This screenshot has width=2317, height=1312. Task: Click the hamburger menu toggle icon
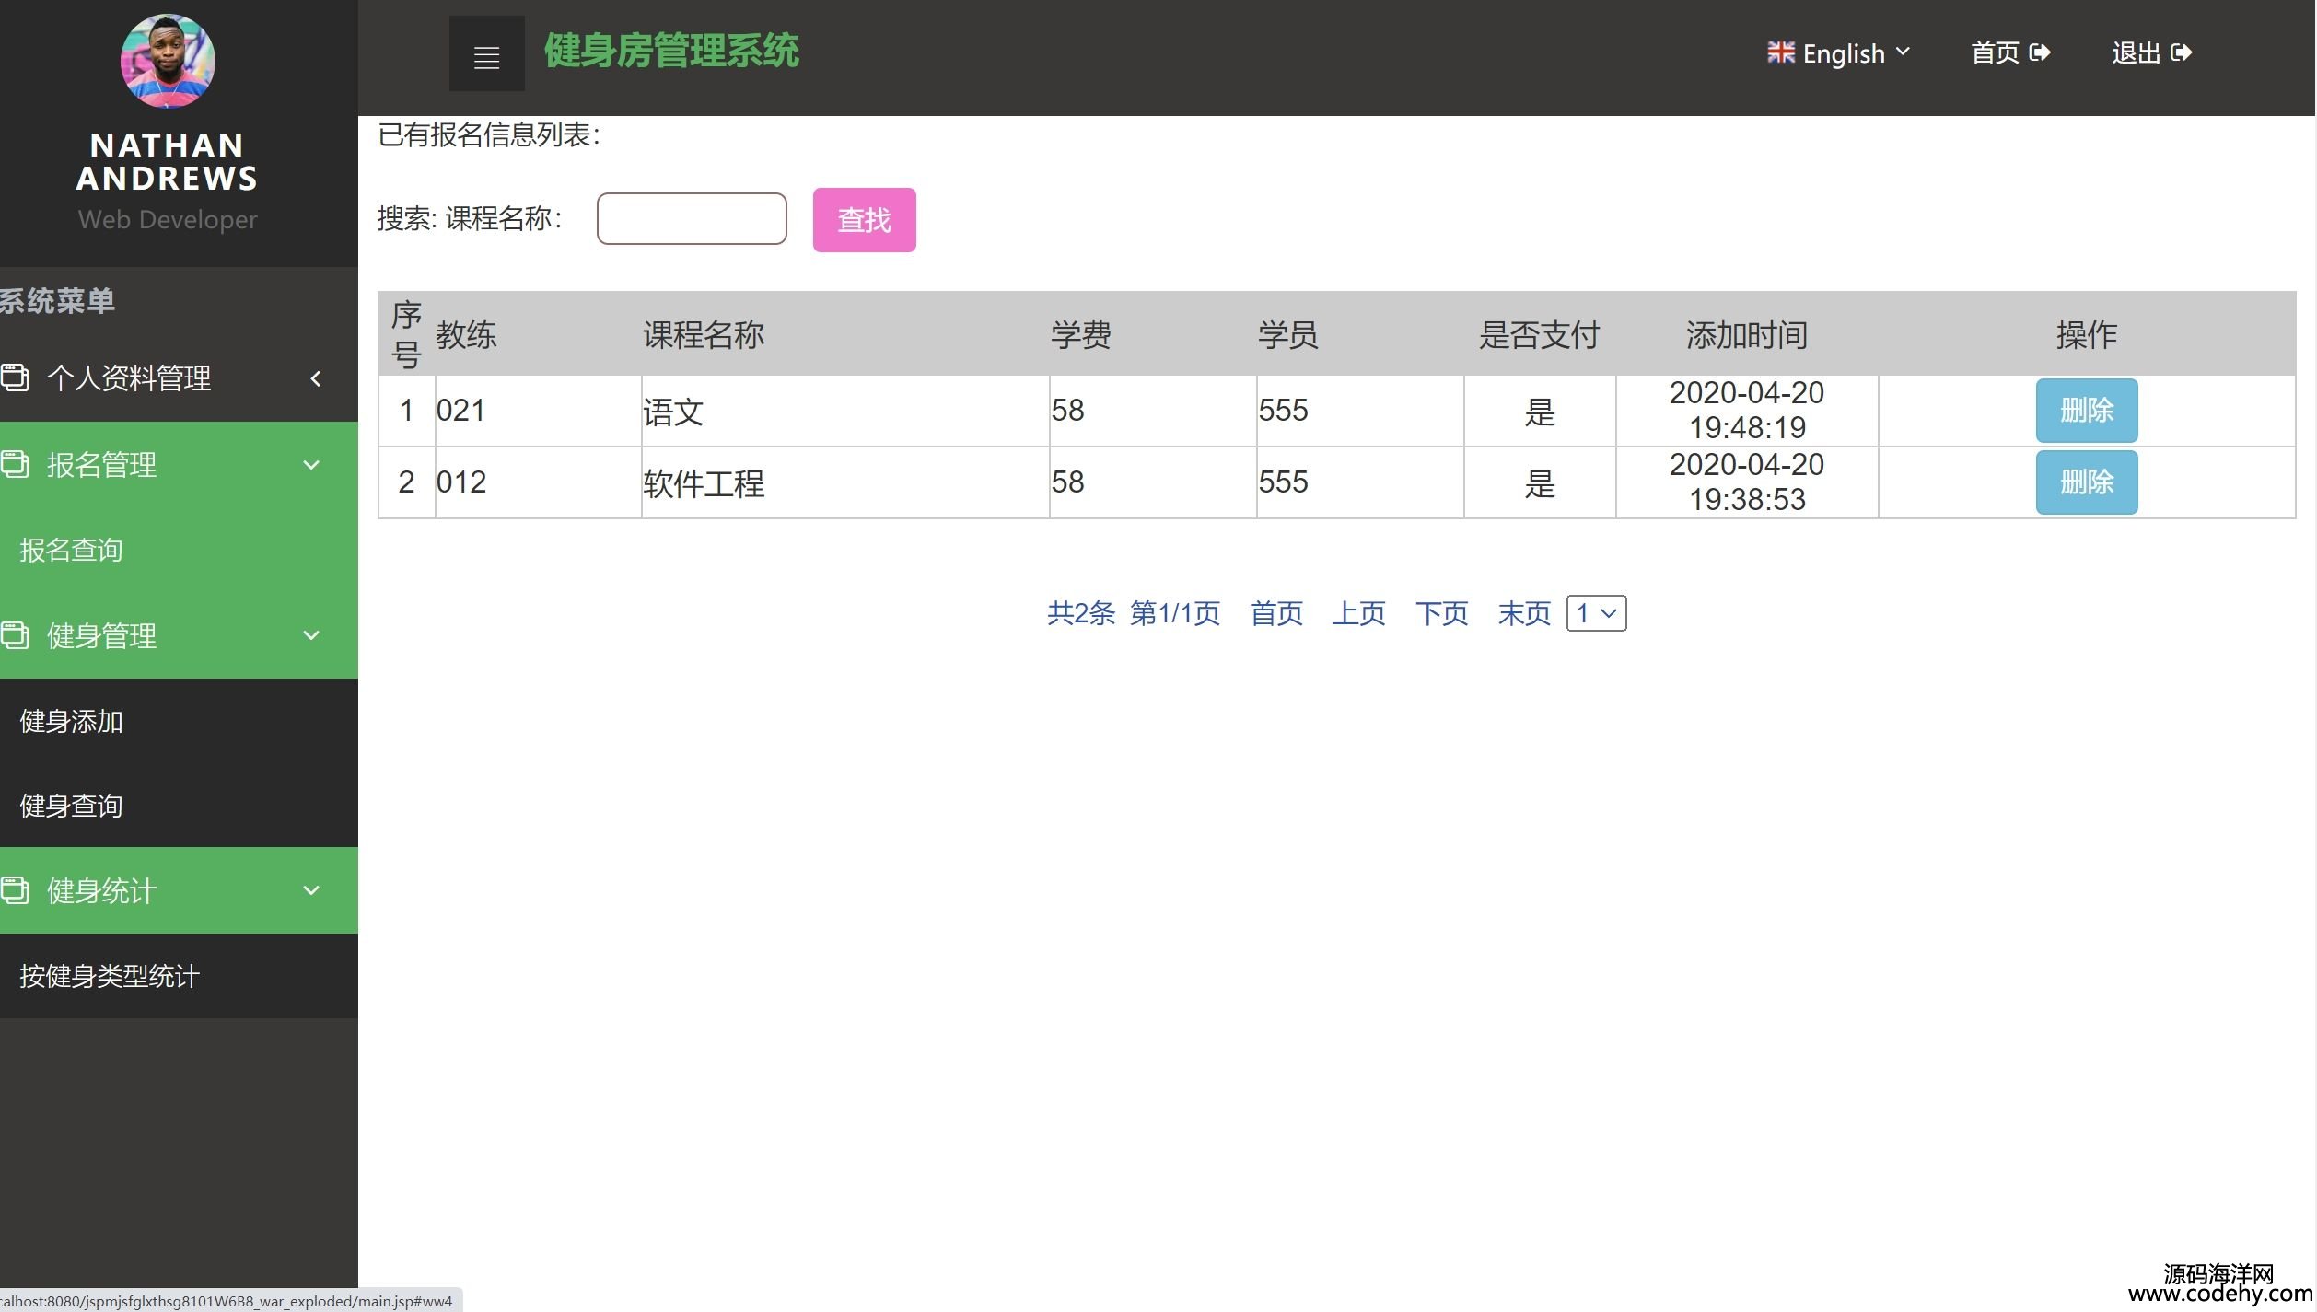[486, 54]
